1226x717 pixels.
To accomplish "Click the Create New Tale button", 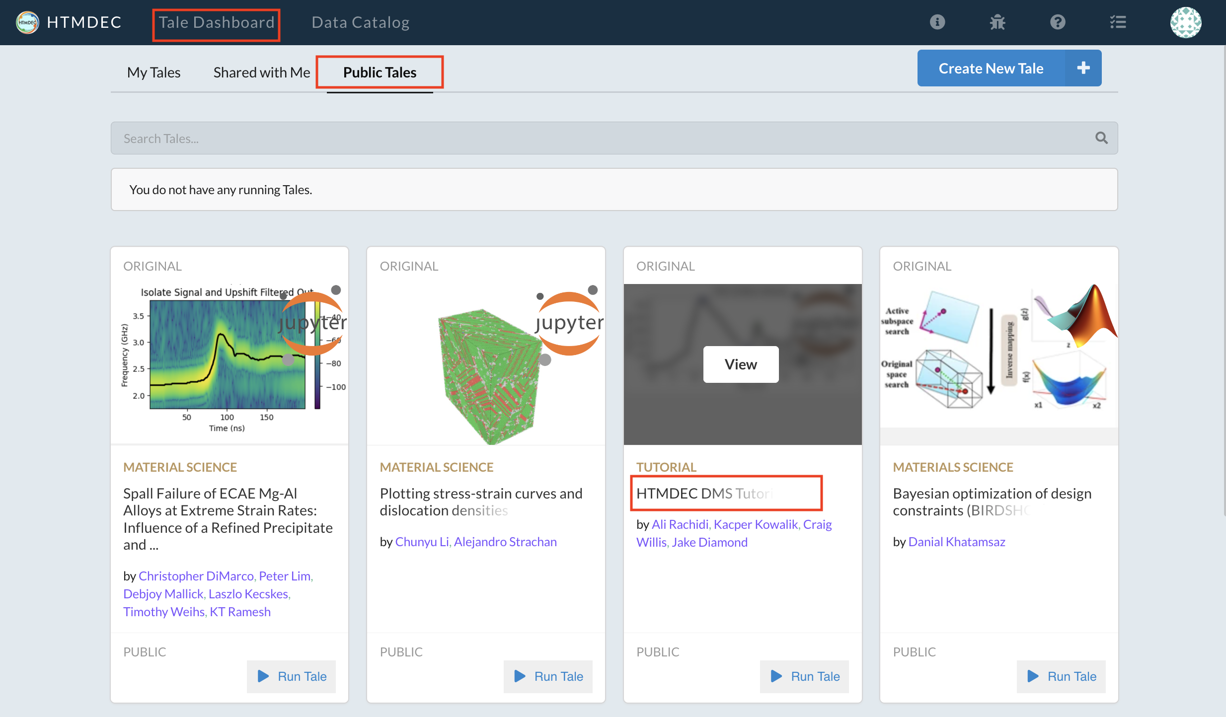I will click(x=991, y=68).
